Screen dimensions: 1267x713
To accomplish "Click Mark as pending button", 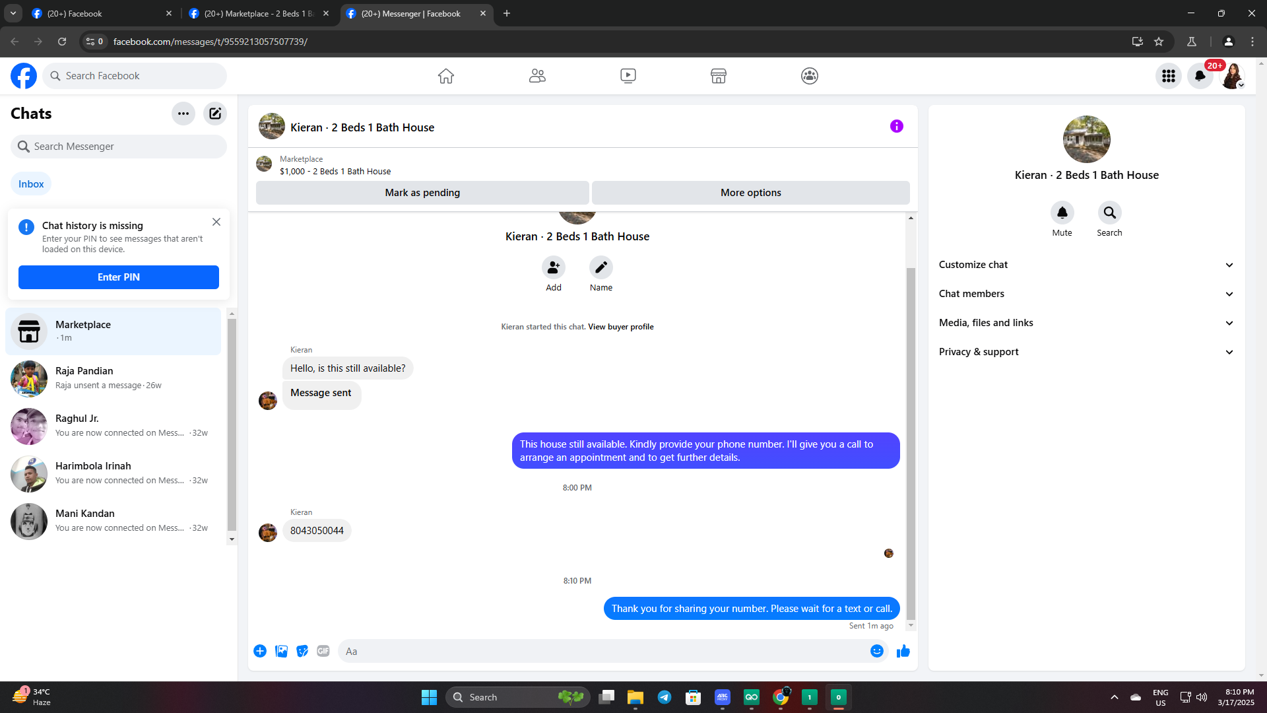I will (x=422, y=193).
